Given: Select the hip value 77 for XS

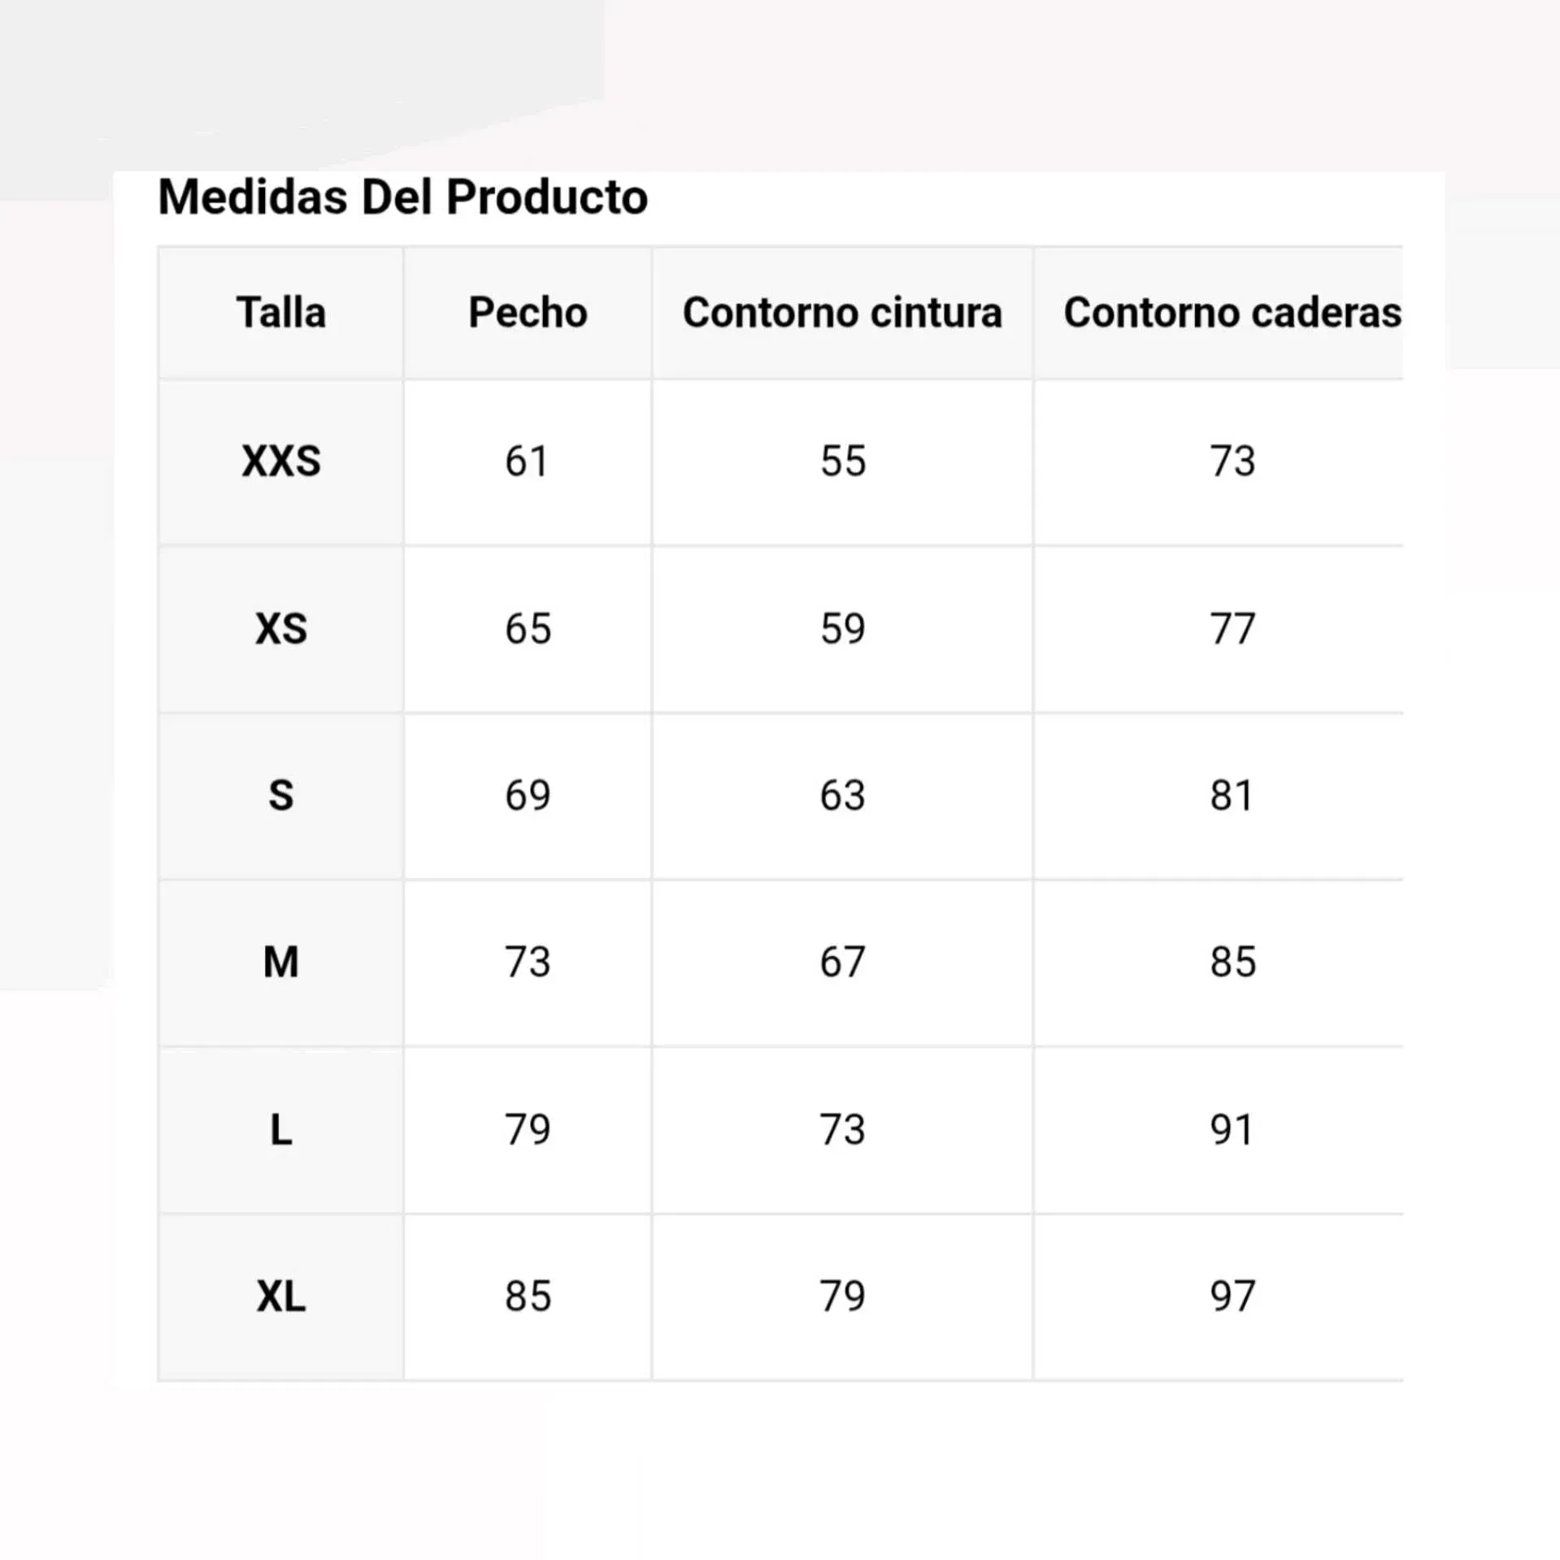Looking at the screenshot, I should pos(1232,629).
